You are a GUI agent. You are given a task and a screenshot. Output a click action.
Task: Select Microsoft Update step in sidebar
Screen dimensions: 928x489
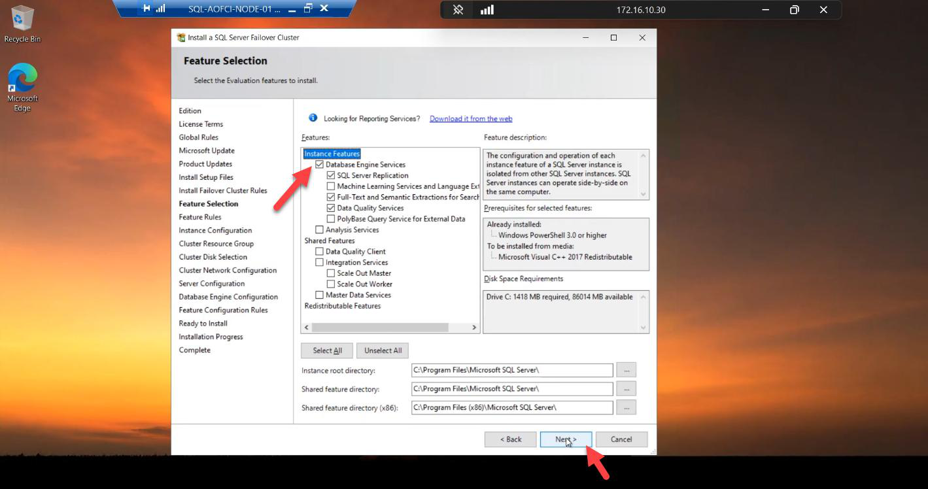pos(207,150)
